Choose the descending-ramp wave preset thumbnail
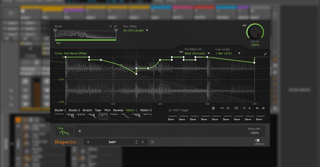Image resolution: width=320 pixels, height=167 pixels. tap(125, 116)
